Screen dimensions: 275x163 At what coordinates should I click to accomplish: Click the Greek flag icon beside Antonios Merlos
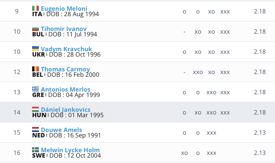[x=35, y=89]
